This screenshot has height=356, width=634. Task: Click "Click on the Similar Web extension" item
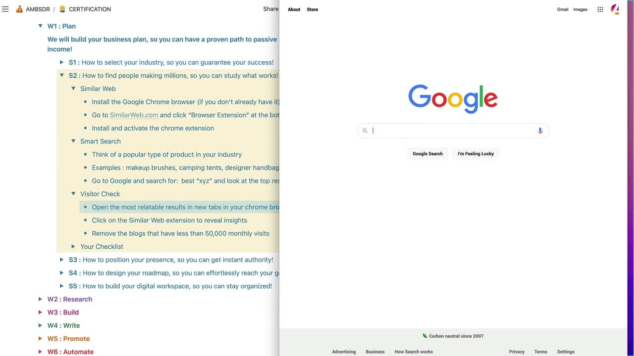pyautogui.click(x=169, y=220)
